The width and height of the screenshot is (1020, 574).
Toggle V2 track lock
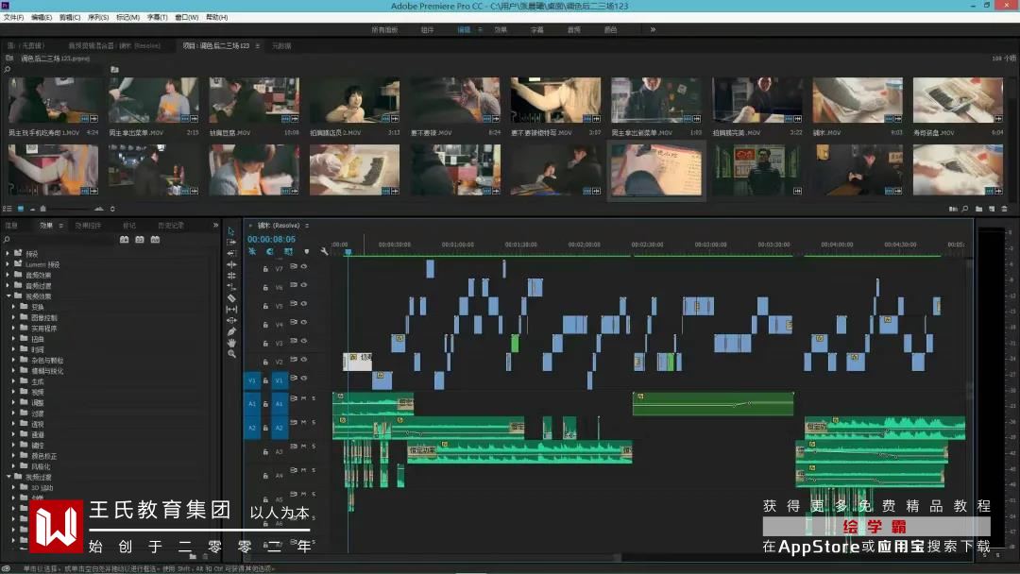point(265,362)
